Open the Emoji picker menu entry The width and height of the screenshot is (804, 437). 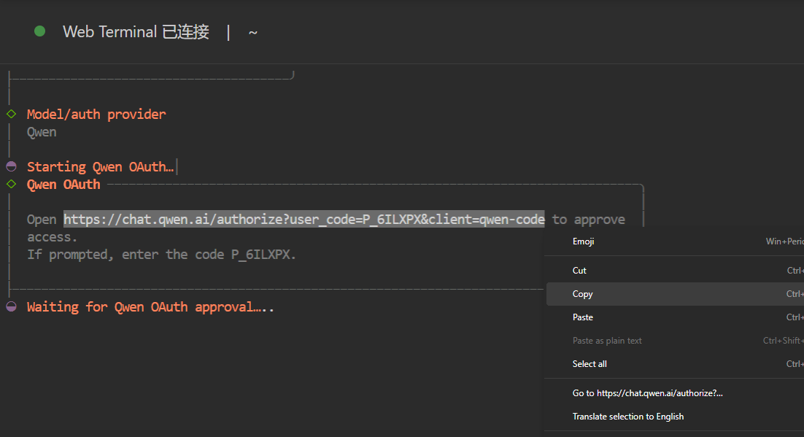point(583,241)
